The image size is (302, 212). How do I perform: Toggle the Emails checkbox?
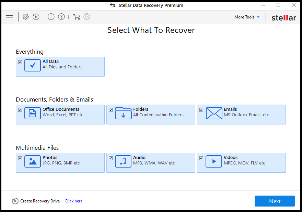(201, 110)
